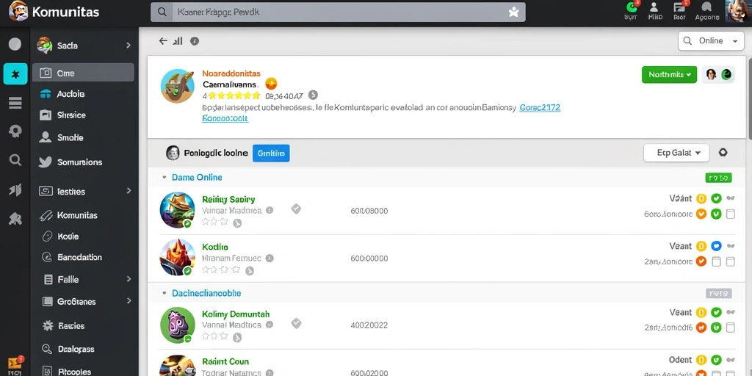Image resolution: width=752 pixels, height=376 pixels.
Task: Click the Kodiio member avatar thumbnail
Action: click(x=178, y=258)
